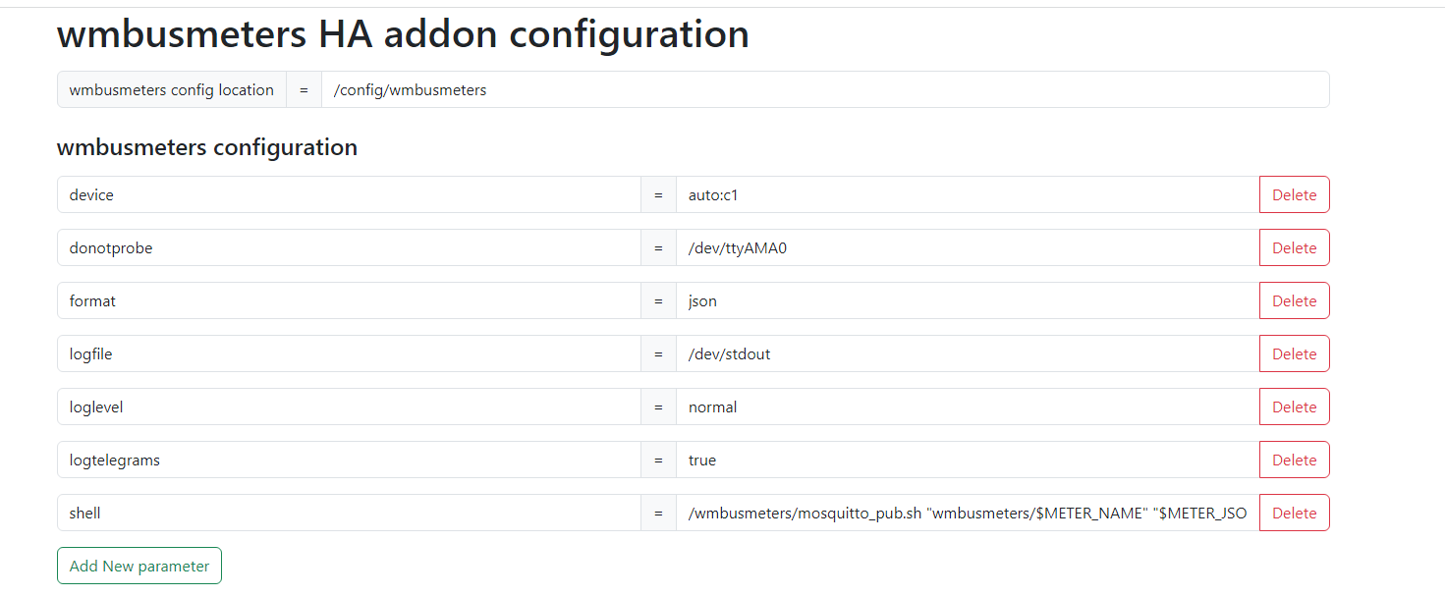
Task: Click the logtelegrams parameter name field
Action: click(349, 460)
